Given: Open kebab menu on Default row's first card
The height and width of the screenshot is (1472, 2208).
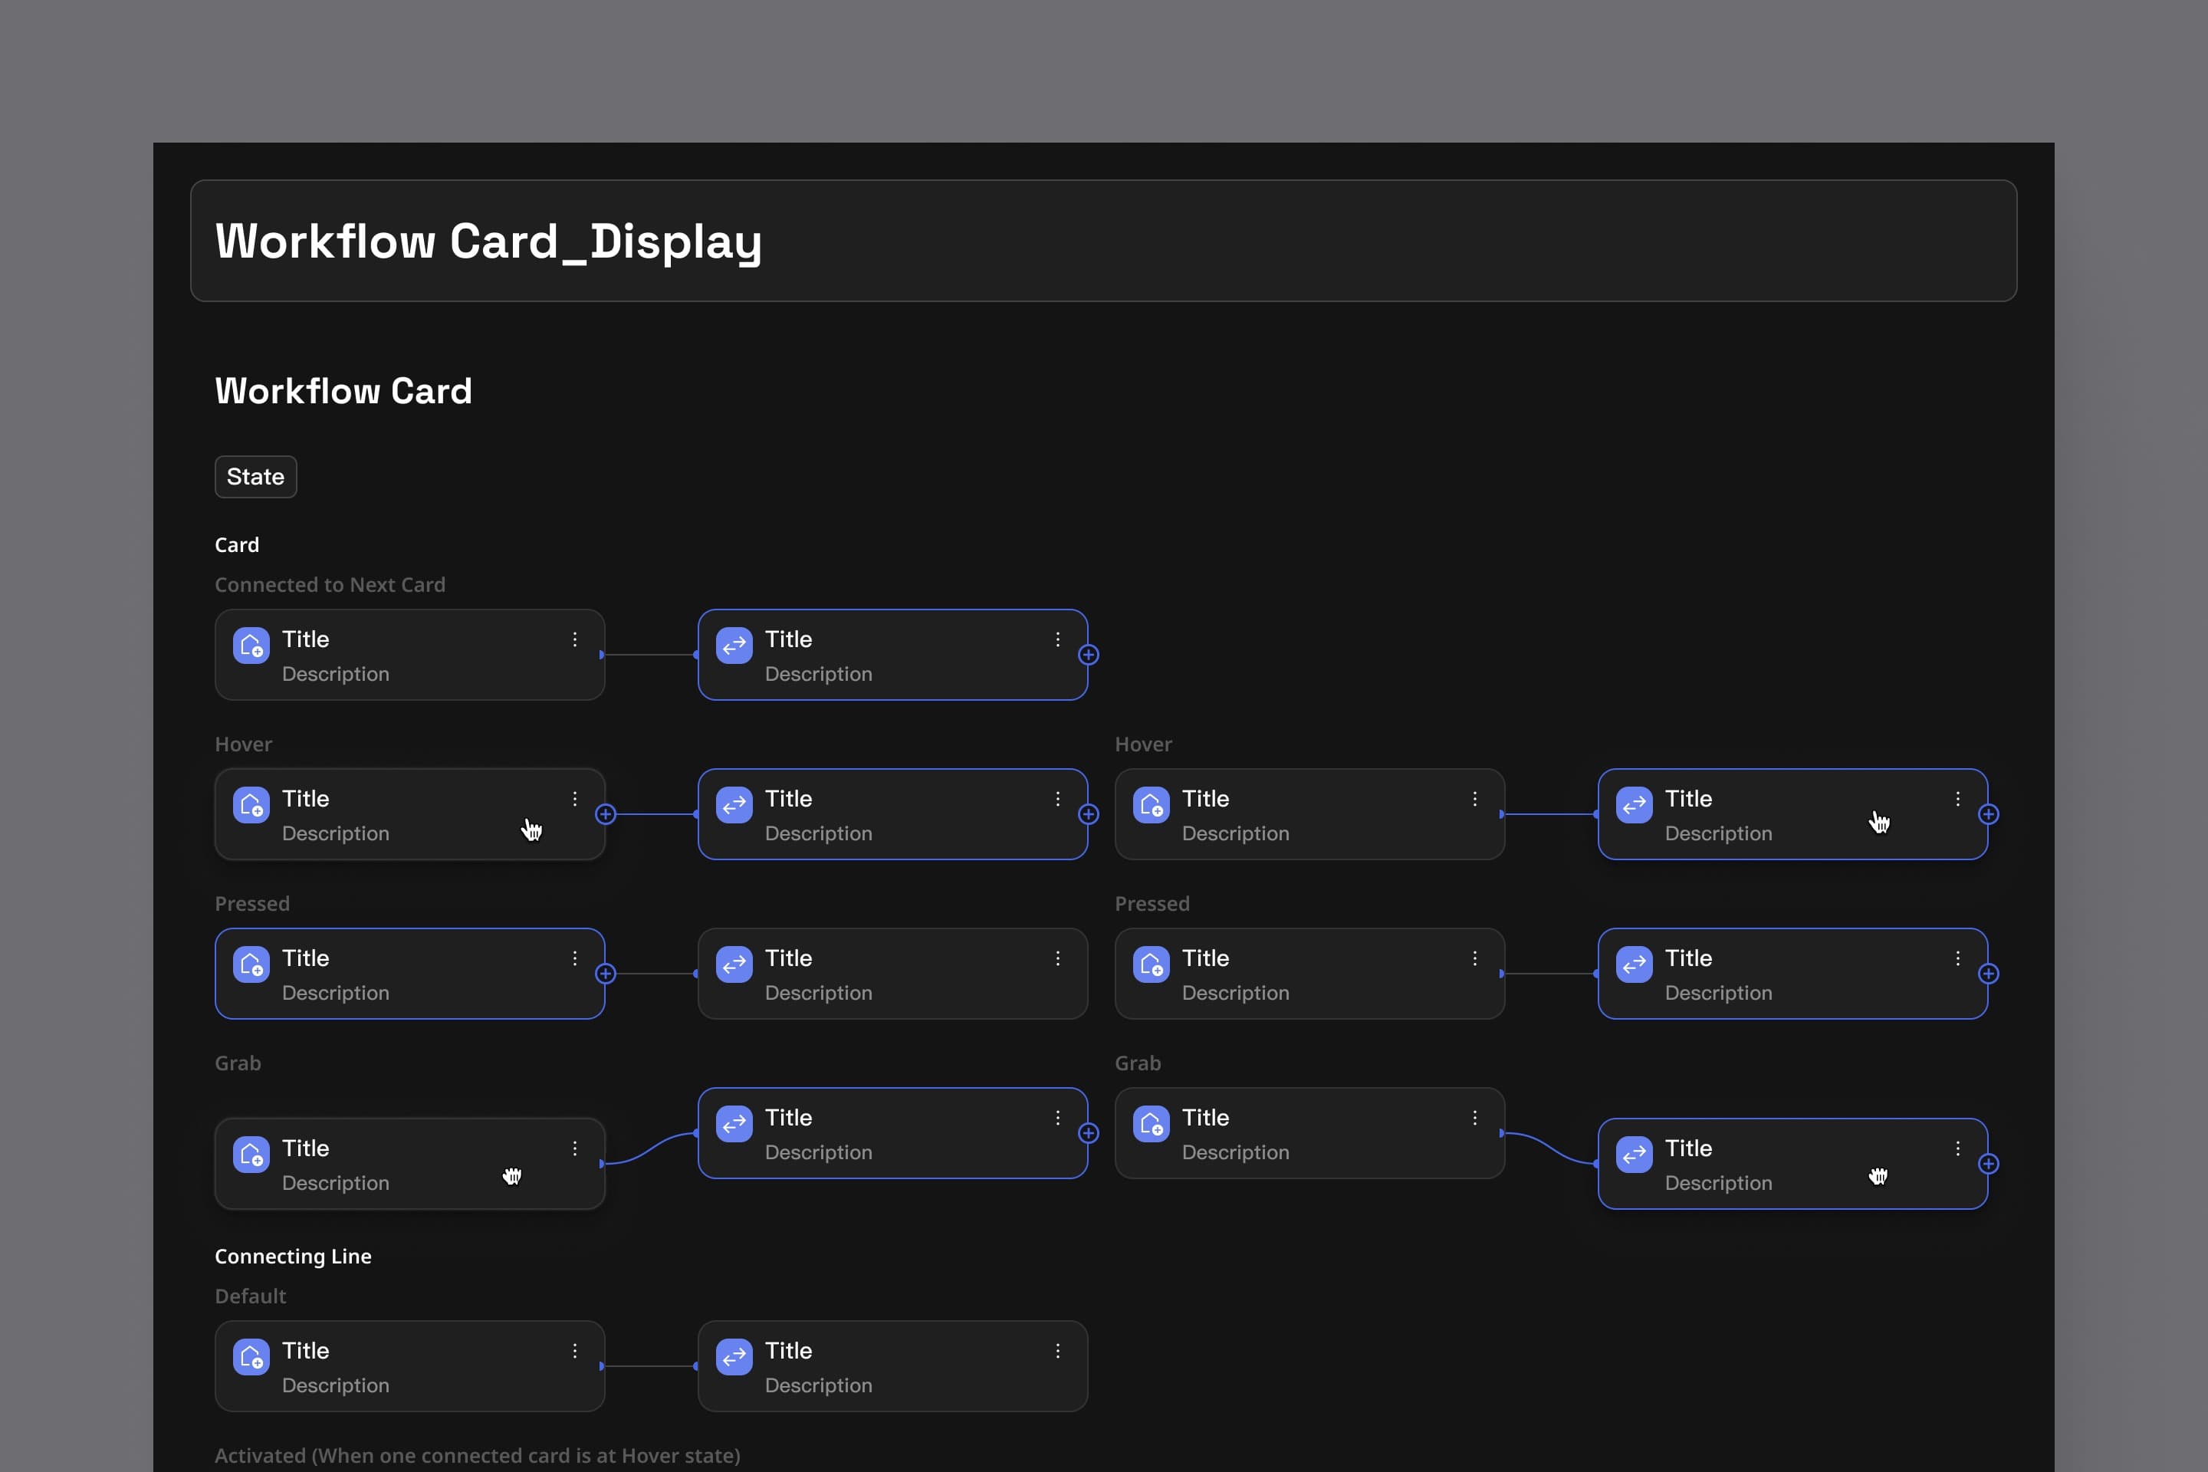Looking at the screenshot, I should tap(574, 1351).
